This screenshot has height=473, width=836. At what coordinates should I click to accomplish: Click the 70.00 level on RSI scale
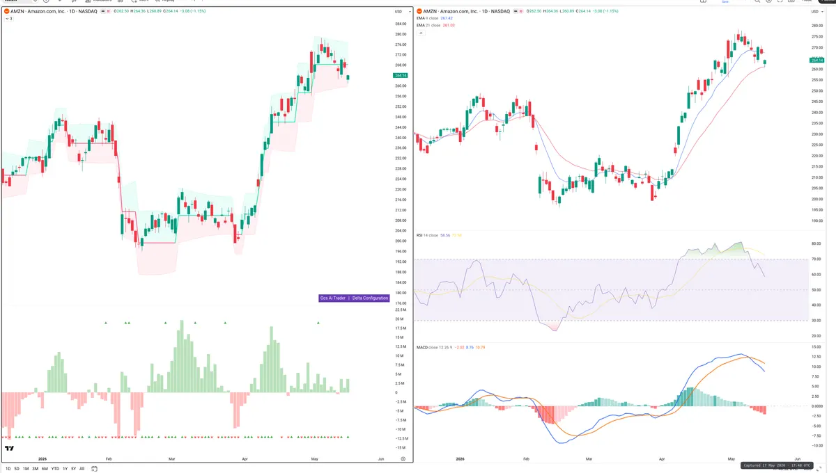pyautogui.click(x=816, y=259)
